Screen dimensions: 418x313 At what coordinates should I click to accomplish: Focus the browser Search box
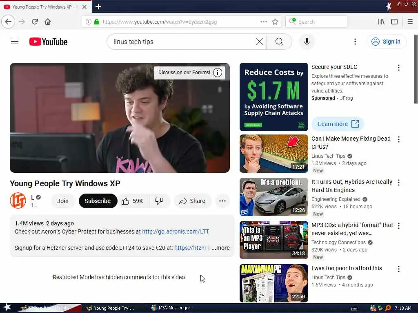click(316, 22)
